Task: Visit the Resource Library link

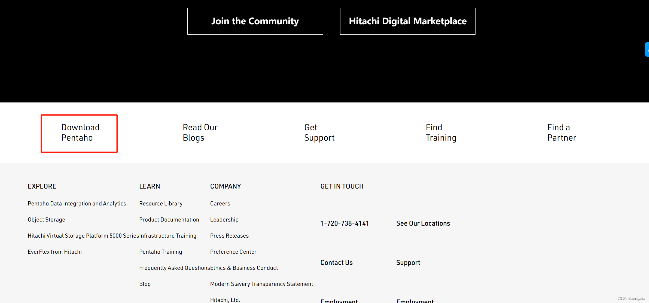Action: point(161,204)
